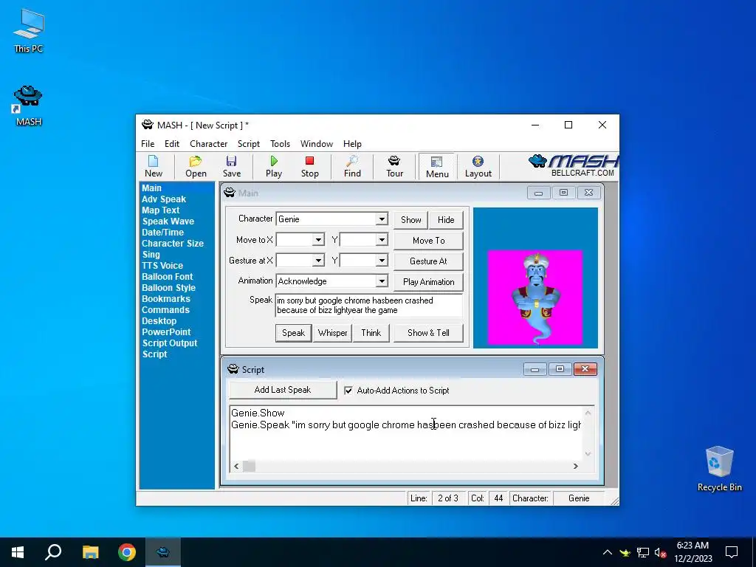The height and width of the screenshot is (567, 756).
Task: Click the New script toolbar icon
Action: pos(154,166)
